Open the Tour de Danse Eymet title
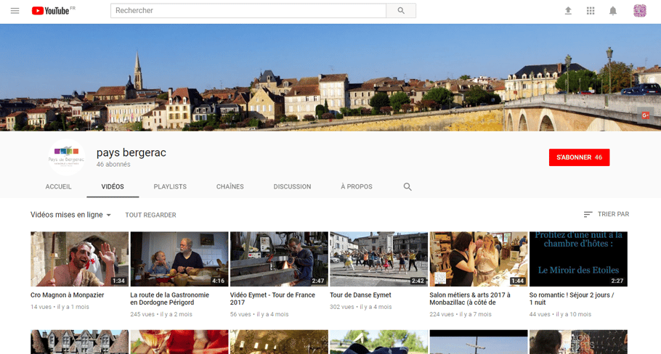 coord(360,295)
